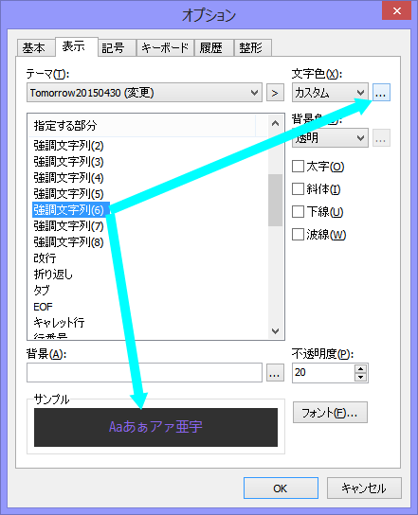The width and height of the screenshot is (418, 515).
Task: Select 強調文字列(8) in the list
Action: [x=68, y=242]
